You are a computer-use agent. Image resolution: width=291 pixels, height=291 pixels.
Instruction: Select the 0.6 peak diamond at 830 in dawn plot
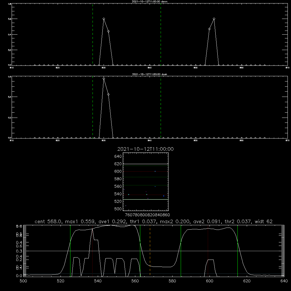[104, 19]
